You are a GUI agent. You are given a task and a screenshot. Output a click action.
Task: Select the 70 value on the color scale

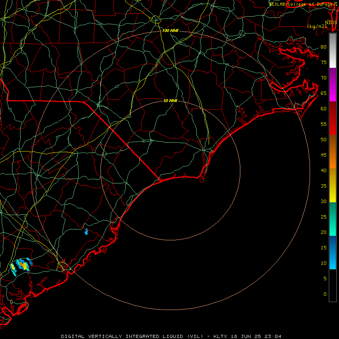[324, 78]
